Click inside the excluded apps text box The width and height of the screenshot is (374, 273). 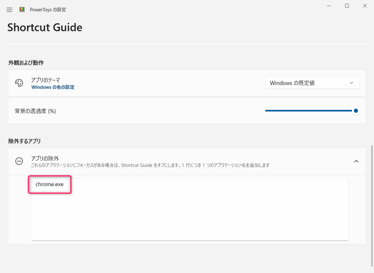(190, 209)
